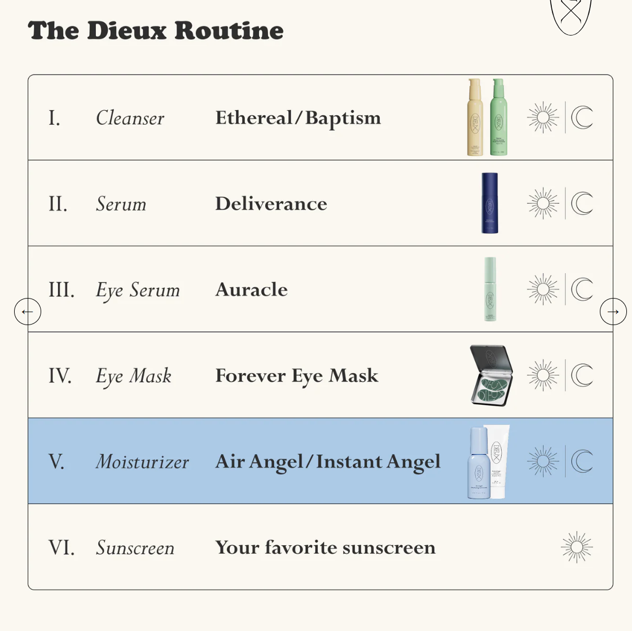632x631 pixels.
Task: Click the moon icon in Cleanser row
Action: tap(582, 117)
